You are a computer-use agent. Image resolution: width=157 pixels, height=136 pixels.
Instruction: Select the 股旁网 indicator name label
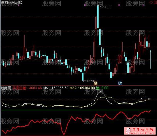pyautogui.click(x=6, y=88)
